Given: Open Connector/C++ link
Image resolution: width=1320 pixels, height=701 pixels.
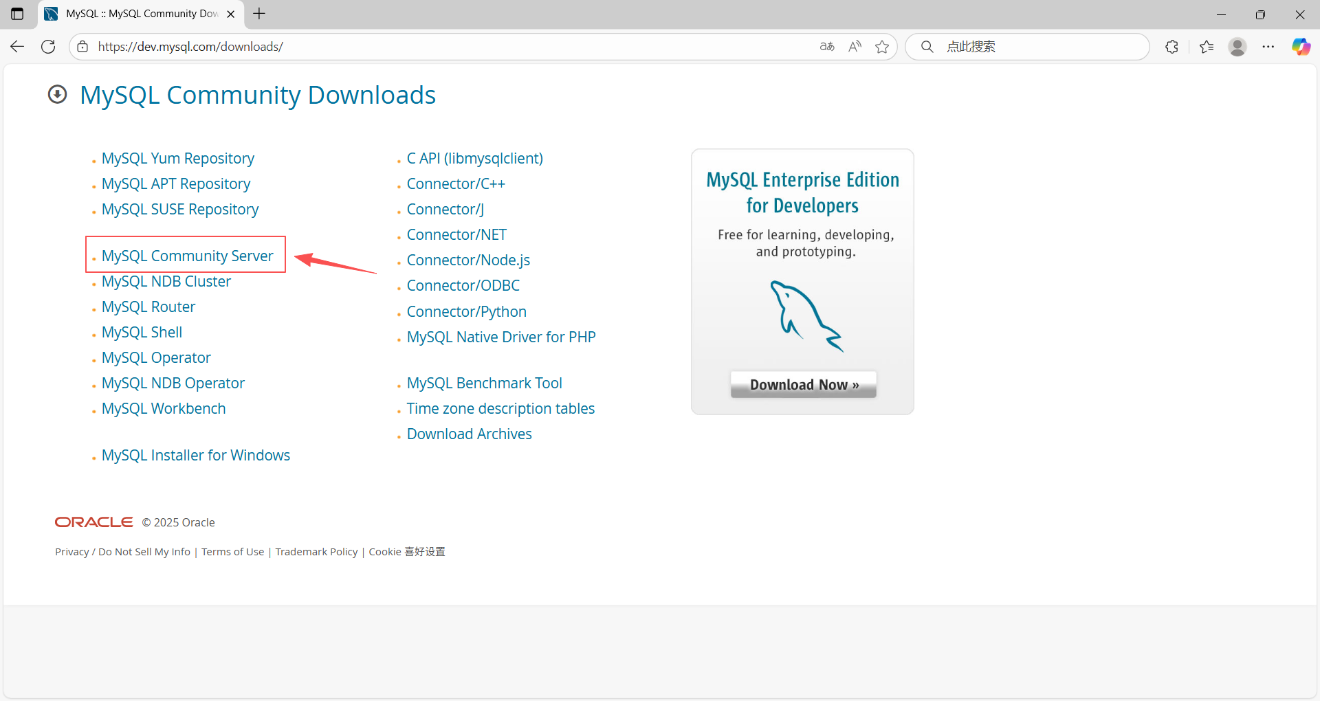Looking at the screenshot, I should pyautogui.click(x=456, y=184).
